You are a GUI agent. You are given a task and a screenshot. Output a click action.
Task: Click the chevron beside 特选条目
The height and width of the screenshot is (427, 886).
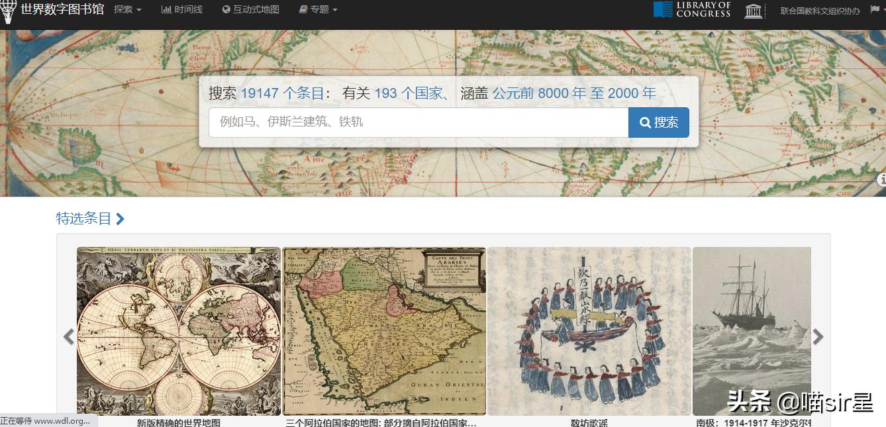pos(120,218)
